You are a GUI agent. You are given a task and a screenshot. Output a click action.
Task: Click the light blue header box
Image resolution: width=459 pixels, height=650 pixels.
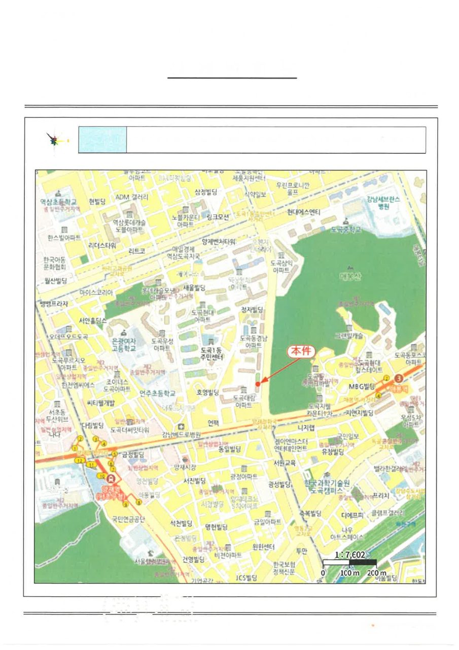[102, 140]
